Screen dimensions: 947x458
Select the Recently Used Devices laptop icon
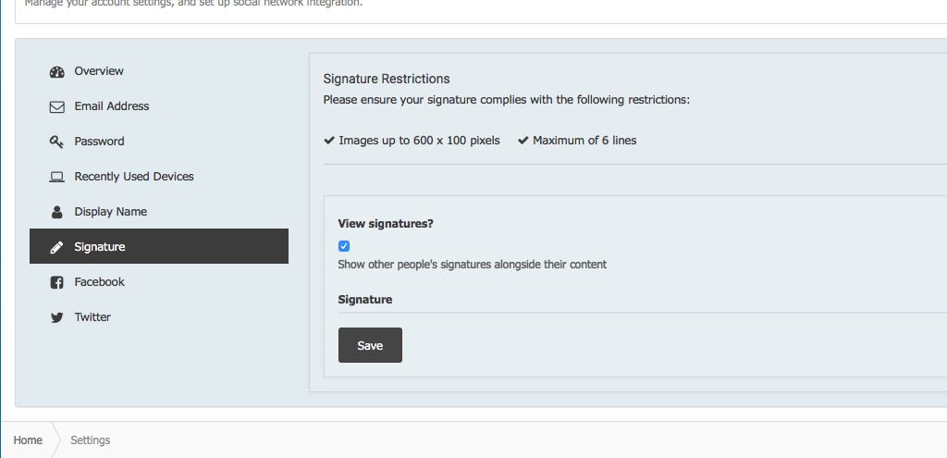56,177
